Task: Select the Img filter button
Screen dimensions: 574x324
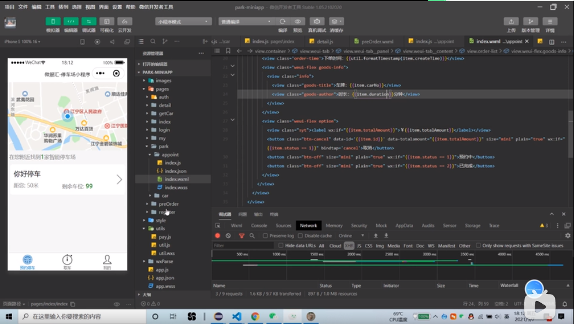Action: point(380,245)
